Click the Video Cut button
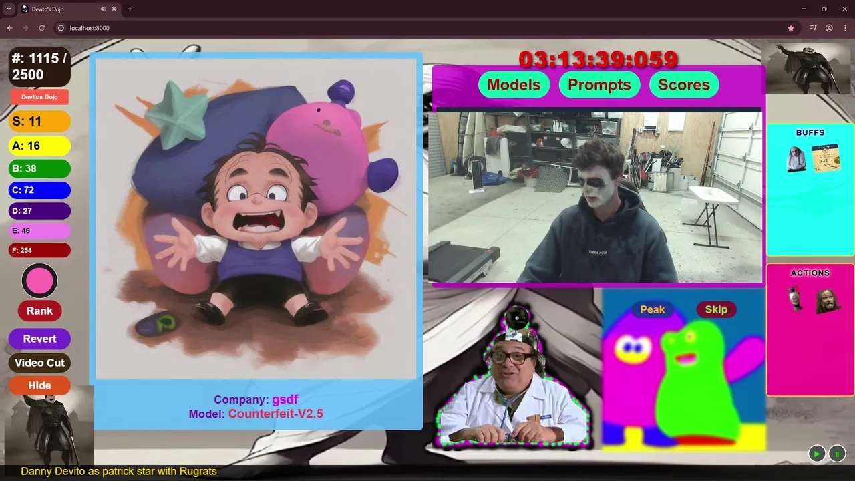 (x=39, y=363)
